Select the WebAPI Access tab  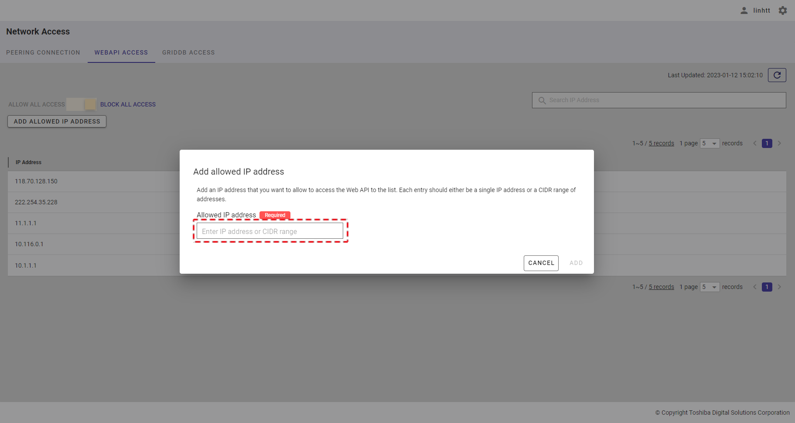pyautogui.click(x=121, y=52)
